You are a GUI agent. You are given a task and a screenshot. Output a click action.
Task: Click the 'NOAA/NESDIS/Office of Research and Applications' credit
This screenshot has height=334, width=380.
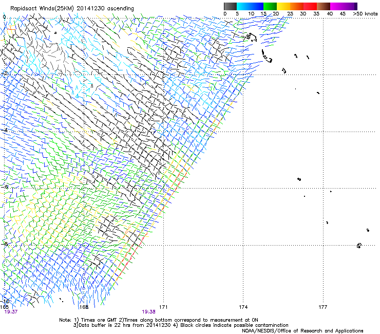302,331
